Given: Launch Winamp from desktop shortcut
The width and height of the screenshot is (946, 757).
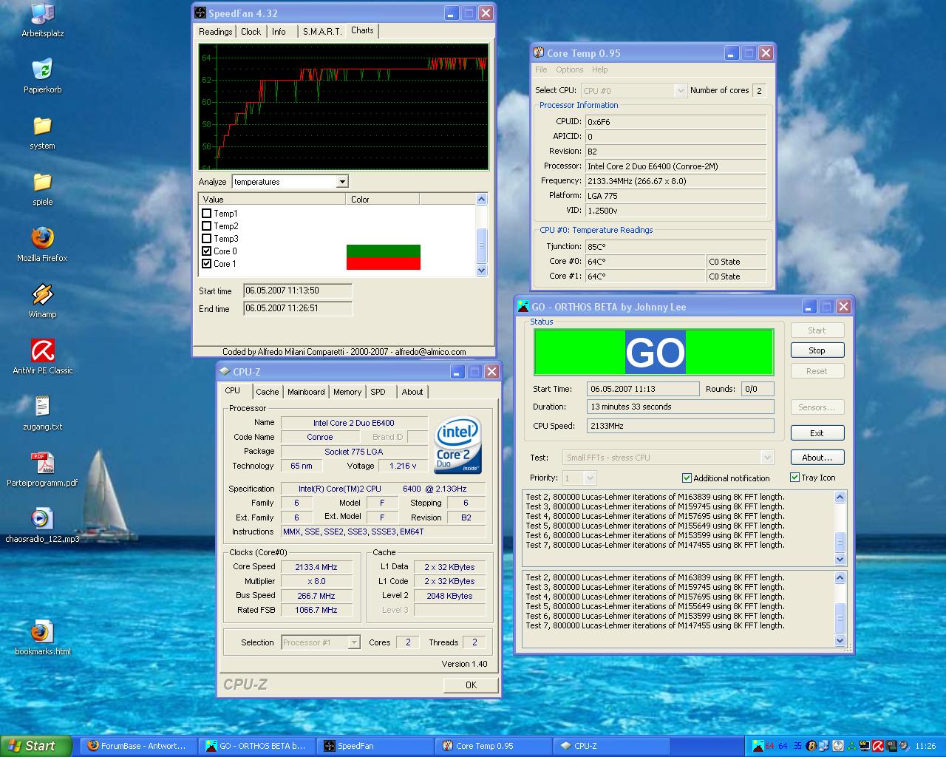Looking at the screenshot, I should 42,301.
